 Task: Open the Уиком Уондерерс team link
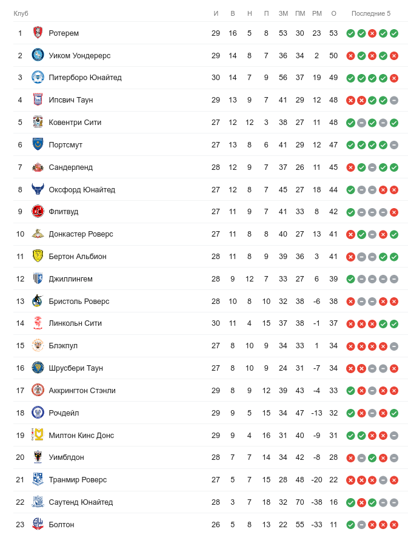(79, 55)
